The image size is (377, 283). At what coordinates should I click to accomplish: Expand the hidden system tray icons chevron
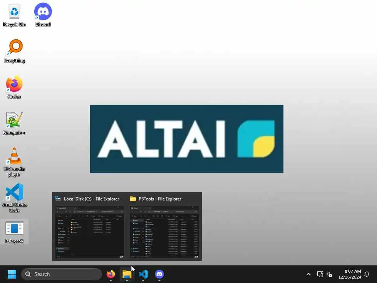[x=309, y=274]
